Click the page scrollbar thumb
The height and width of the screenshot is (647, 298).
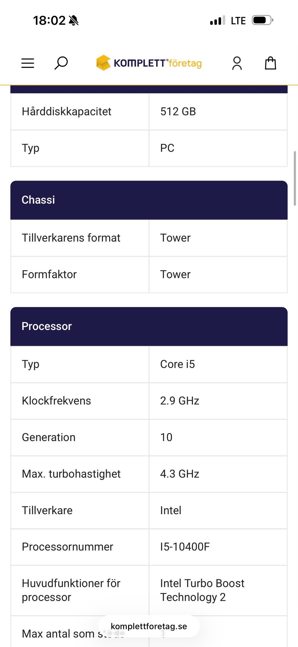(295, 178)
